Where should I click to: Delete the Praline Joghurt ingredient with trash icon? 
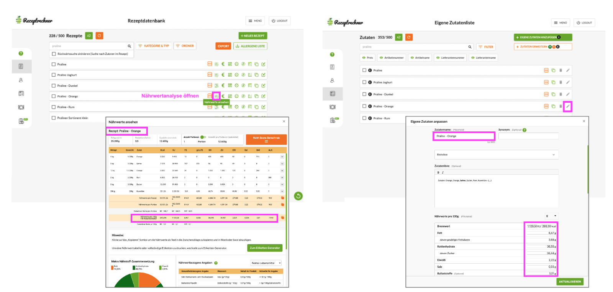[x=561, y=82]
